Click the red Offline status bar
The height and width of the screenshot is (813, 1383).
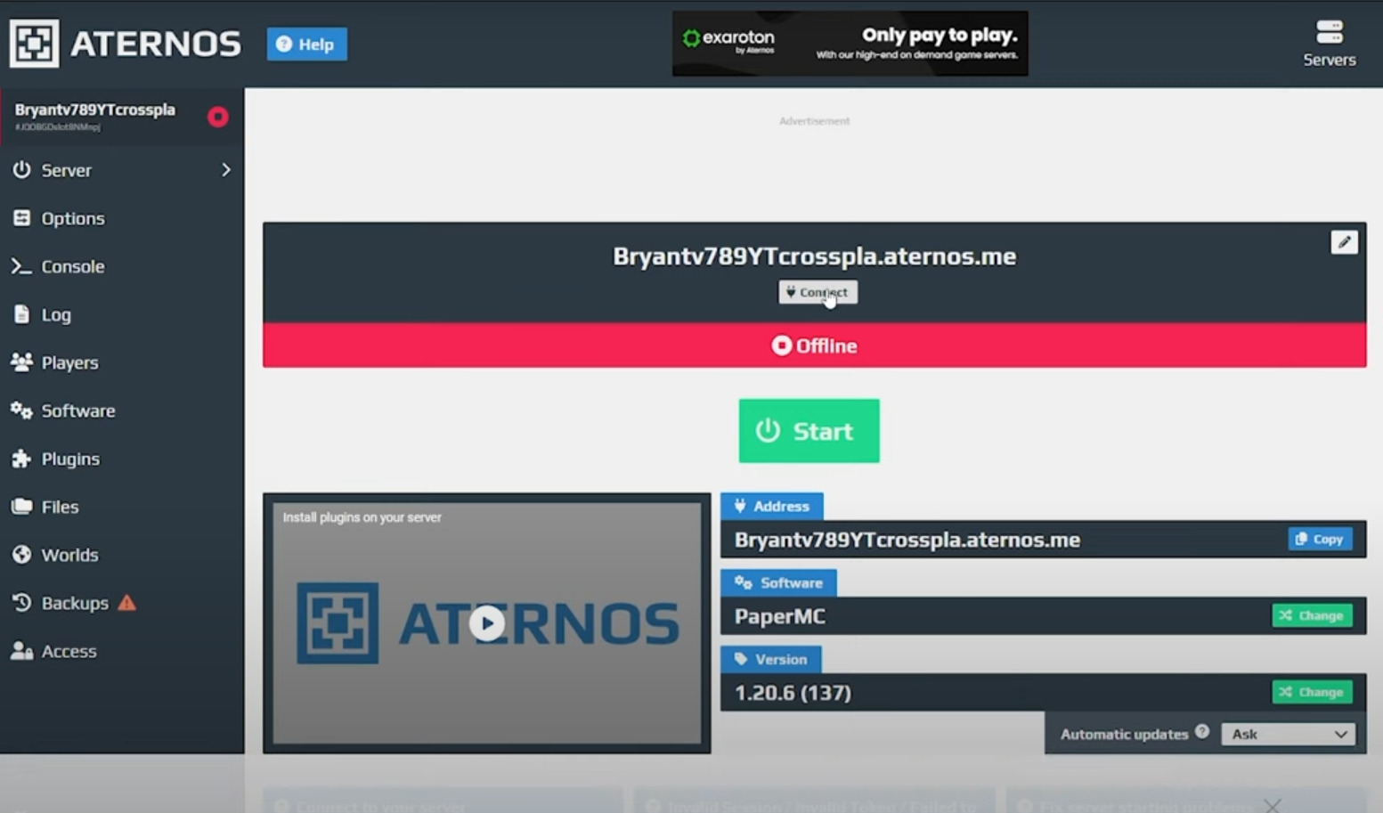click(814, 346)
